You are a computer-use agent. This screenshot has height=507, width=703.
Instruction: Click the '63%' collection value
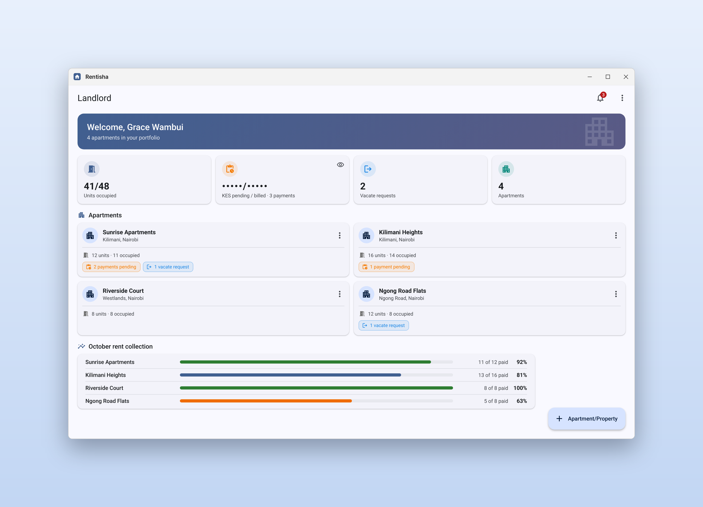(x=522, y=401)
